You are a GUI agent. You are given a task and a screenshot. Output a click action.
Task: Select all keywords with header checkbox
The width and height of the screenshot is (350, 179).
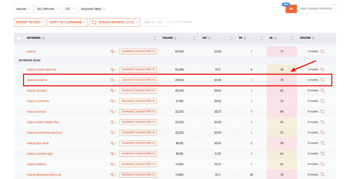tap(19, 38)
